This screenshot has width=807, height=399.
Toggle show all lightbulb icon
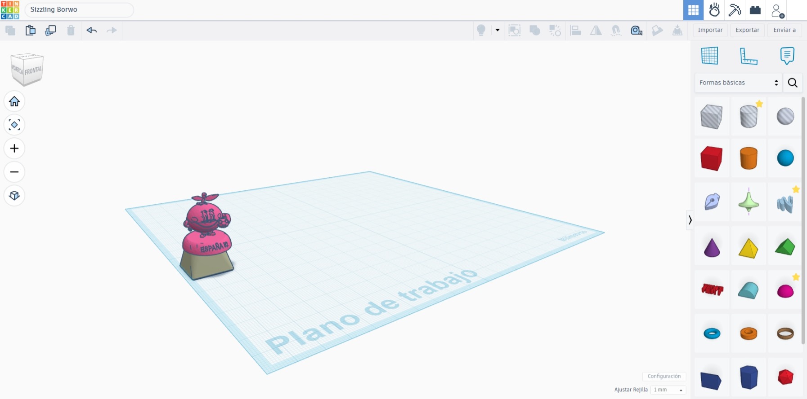point(481,30)
